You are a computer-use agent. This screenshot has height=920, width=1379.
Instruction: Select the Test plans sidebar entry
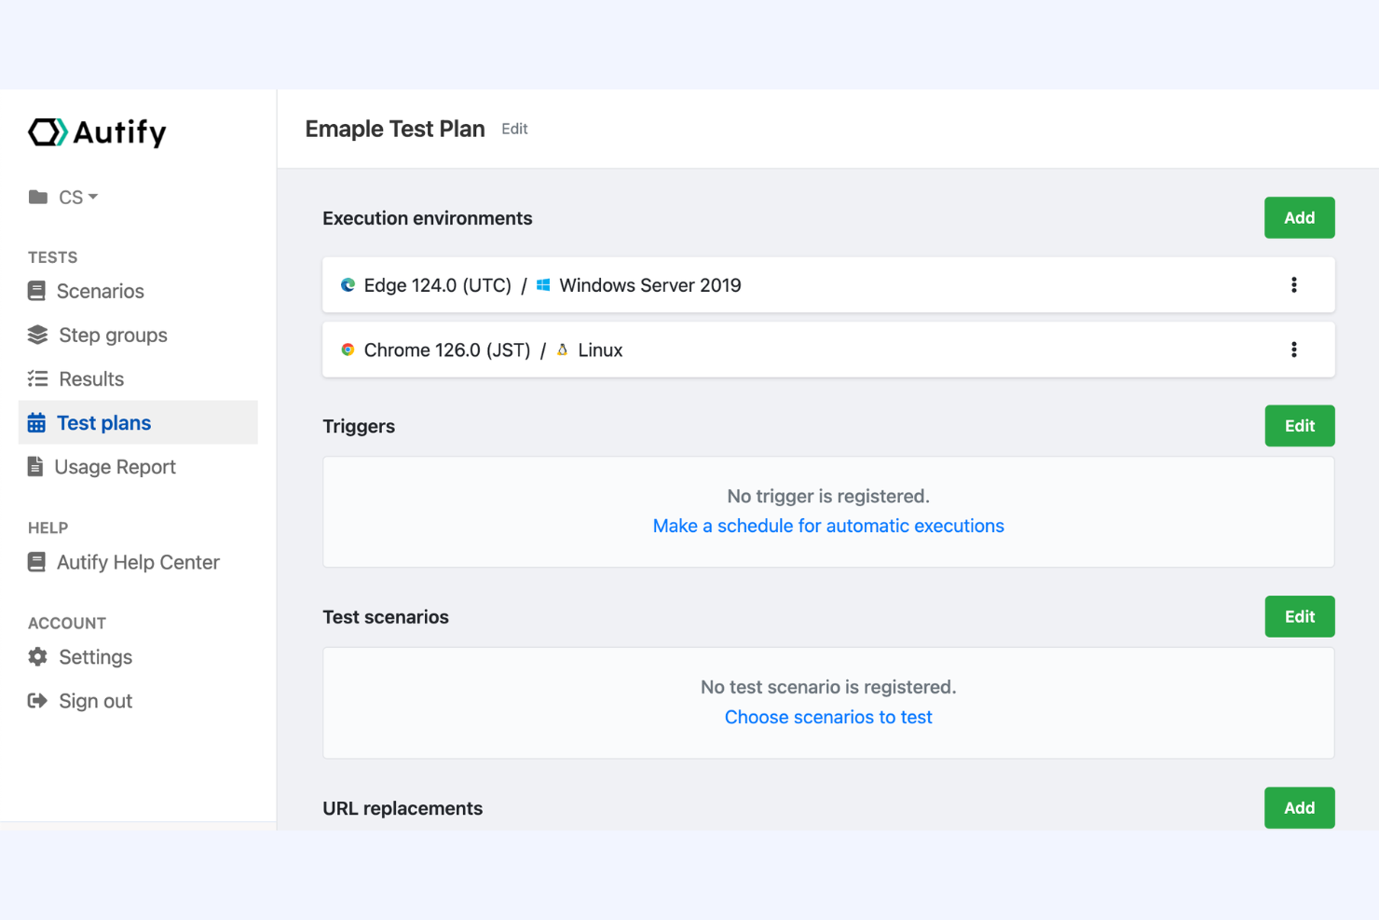pos(103,422)
